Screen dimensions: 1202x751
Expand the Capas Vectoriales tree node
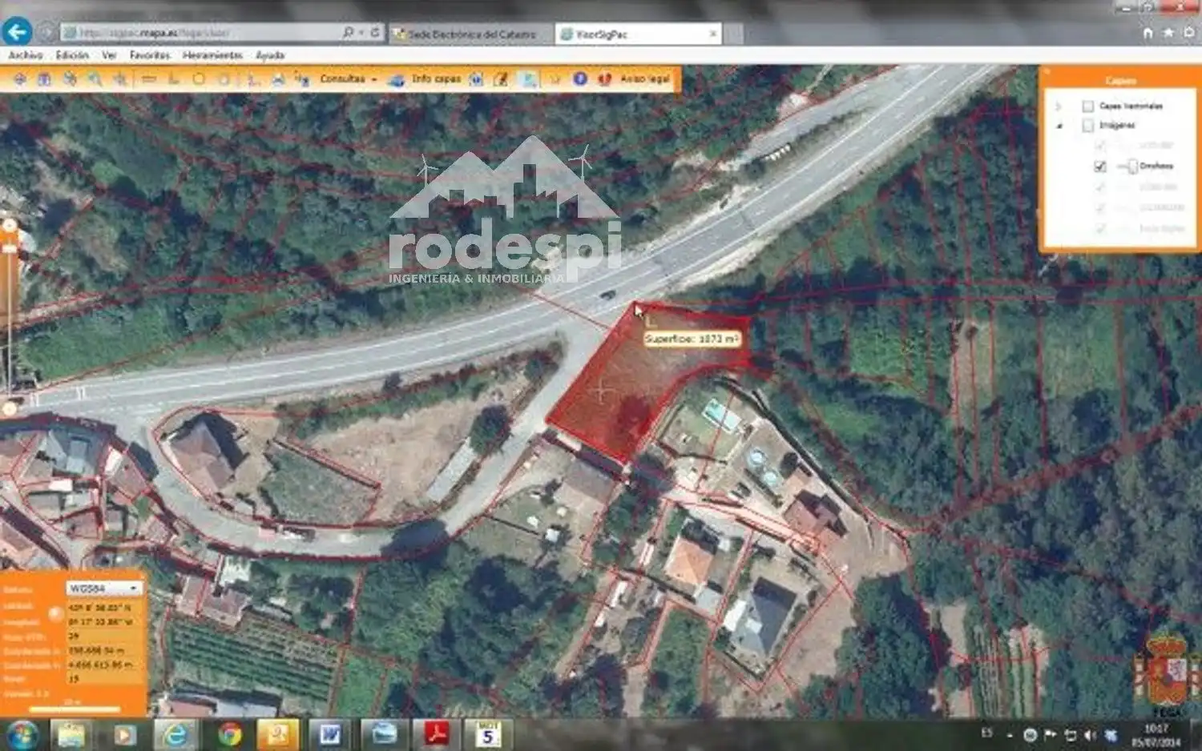(x=1058, y=106)
